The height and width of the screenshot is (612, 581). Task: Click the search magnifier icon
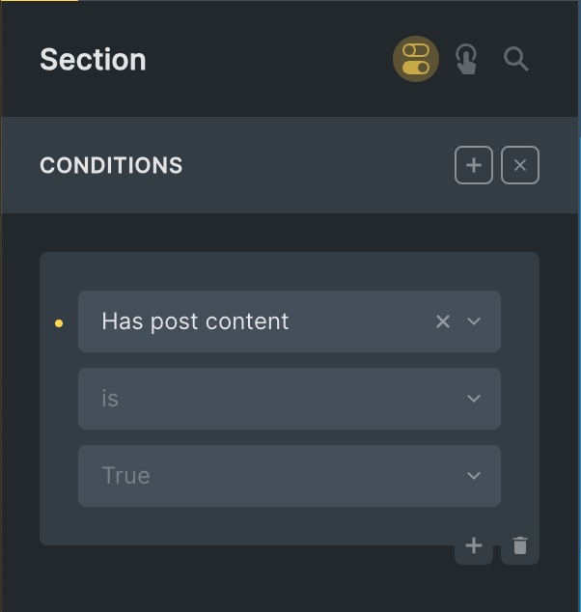click(516, 60)
